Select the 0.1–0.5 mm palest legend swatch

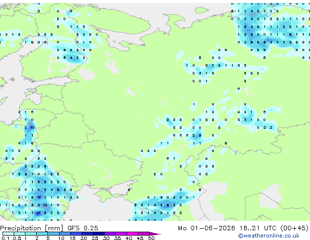pos(8,234)
